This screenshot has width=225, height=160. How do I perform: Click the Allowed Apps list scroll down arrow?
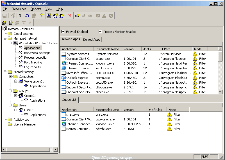[x=220, y=92]
